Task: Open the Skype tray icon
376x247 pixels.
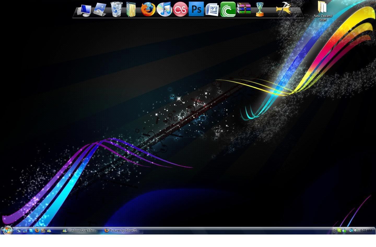Action: click(x=339, y=230)
